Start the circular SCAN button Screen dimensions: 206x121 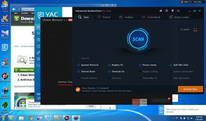[x=138, y=39]
